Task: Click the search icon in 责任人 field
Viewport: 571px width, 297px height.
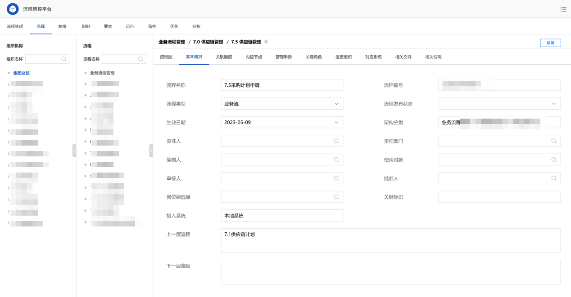Action: [x=336, y=141]
